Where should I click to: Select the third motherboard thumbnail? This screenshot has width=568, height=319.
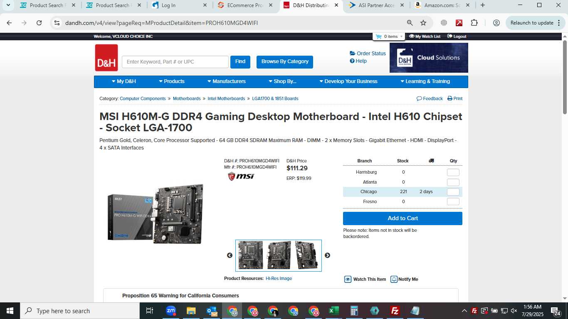(306, 255)
